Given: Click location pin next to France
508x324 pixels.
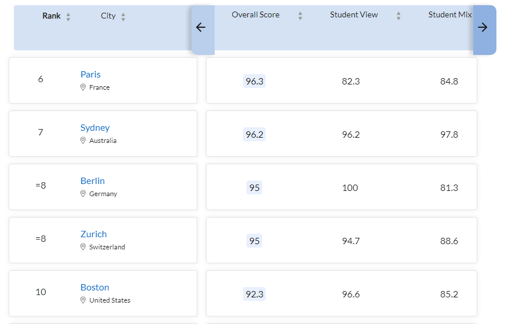Looking at the screenshot, I should 83,87.
